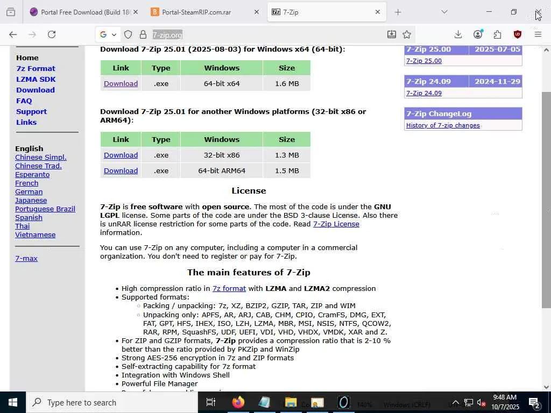Image resolution: width=551 pixels, height=413 pixels.
Task: Open File Explorer from the taskbar
Action: [x=291, y=402]
